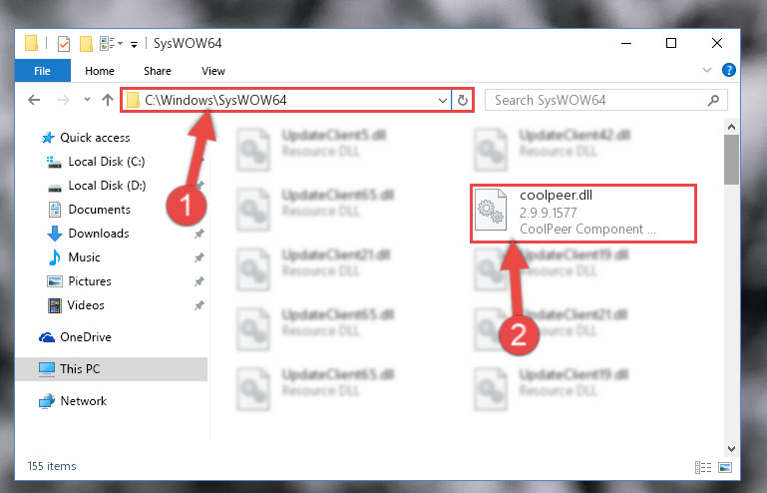Click New folder icon in title bar

[86, 44]
